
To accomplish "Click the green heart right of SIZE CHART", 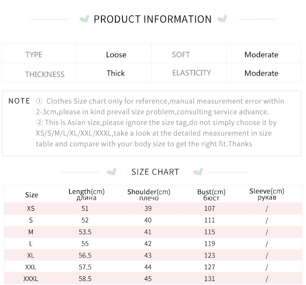I will tap(198, 172).
